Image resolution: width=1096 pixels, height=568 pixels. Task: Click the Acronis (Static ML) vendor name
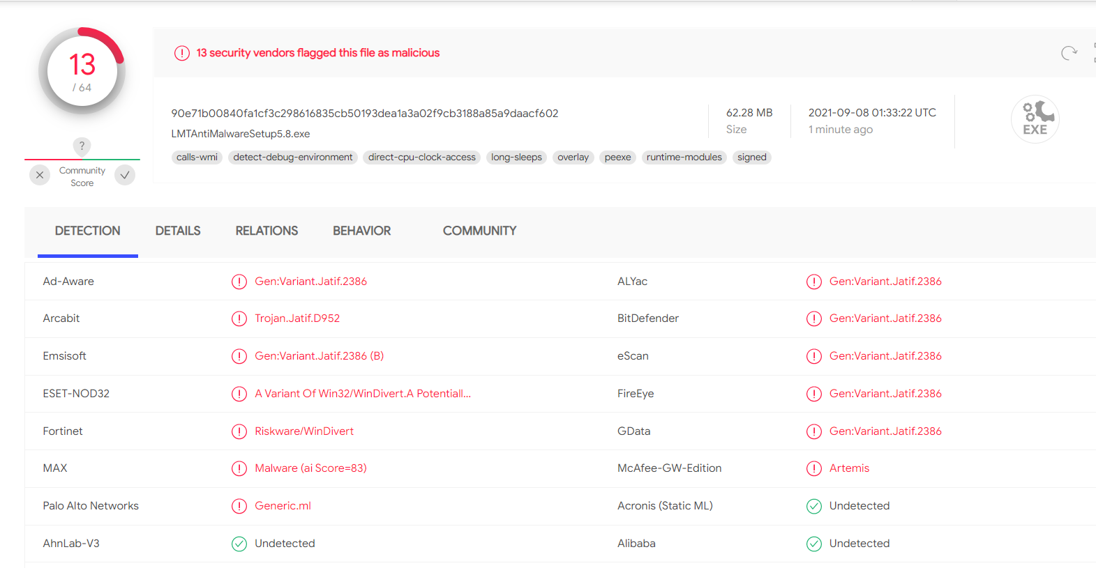665,506
